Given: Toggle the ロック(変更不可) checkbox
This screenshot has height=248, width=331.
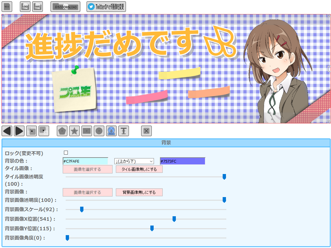Looking at the screenshot, I should point(66,153).
